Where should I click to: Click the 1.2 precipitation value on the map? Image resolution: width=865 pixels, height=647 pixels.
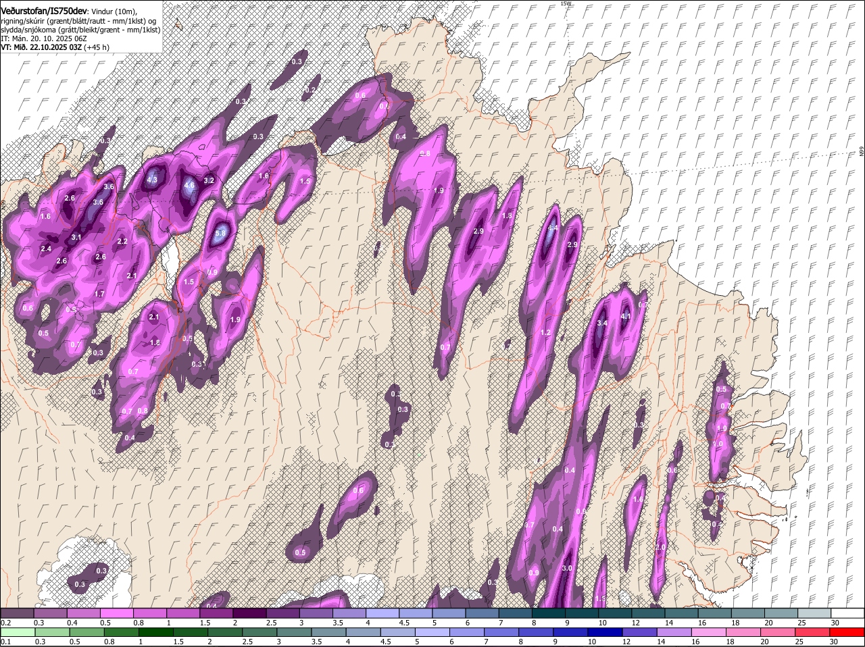click(x=545, y=333)
